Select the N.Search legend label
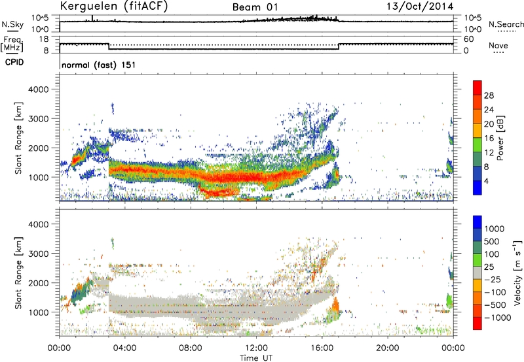The width and height of the screenshot is (524, 362). 506,24
